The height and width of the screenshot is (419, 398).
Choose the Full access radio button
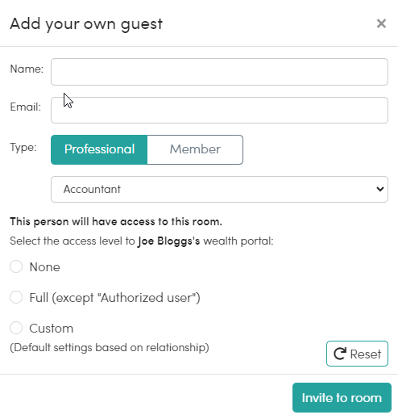pos(16,297)
